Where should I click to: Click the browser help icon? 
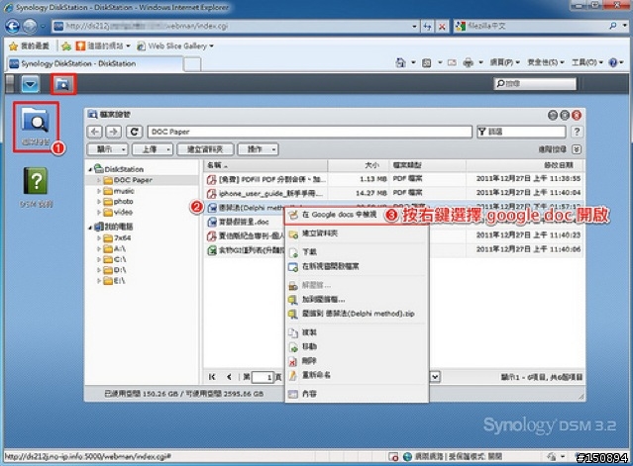point(613,62)
